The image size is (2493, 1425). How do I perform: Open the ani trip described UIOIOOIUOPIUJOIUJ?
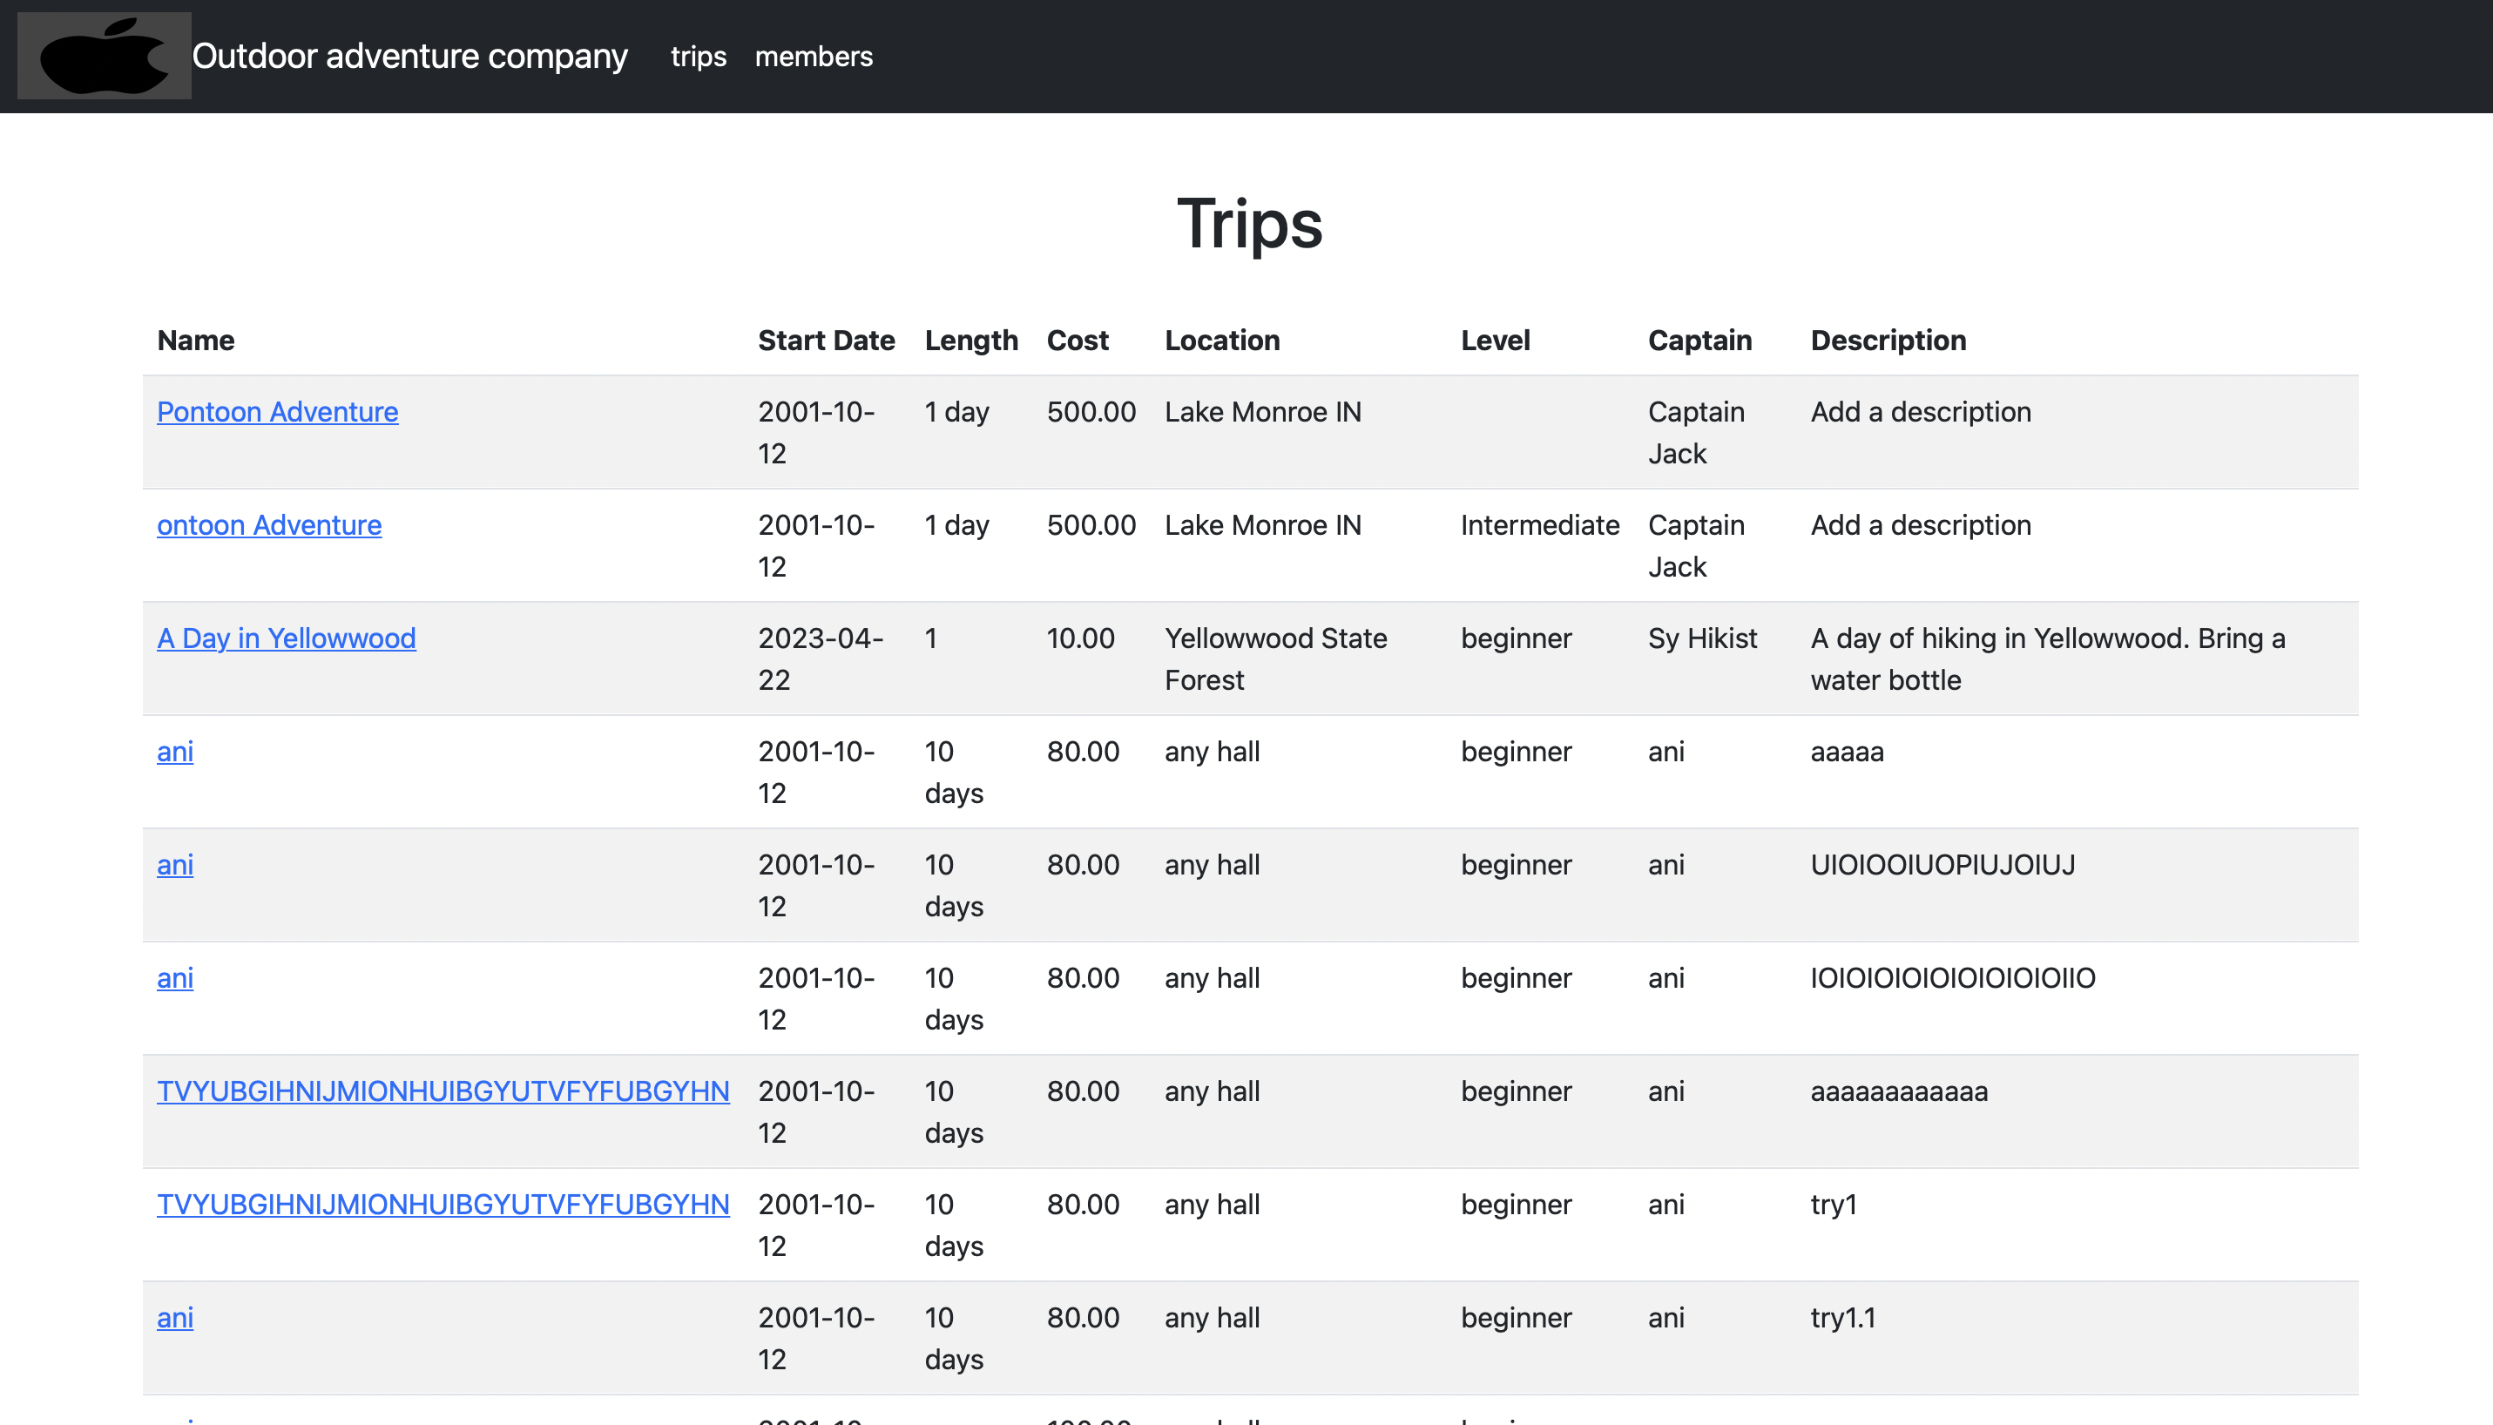point(175,865)
